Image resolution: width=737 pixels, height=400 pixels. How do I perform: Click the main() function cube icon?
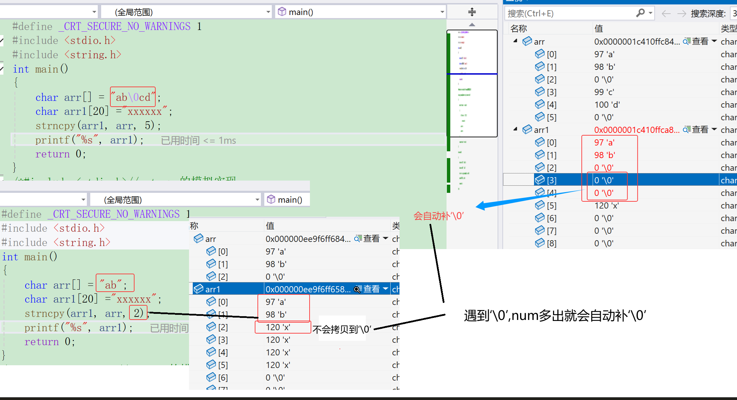[x=282, y=12]
